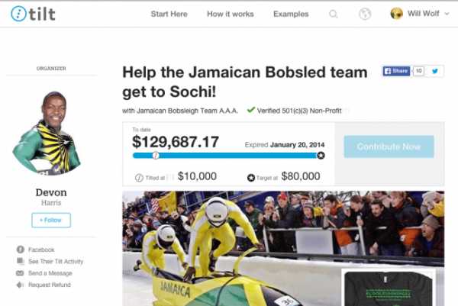Go to the Examples menu item
This screenshot has width=458, height=306.
coord(291,14)
